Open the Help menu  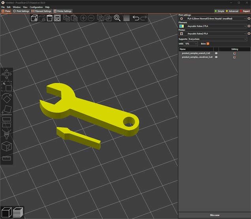(x=47, y=7)
